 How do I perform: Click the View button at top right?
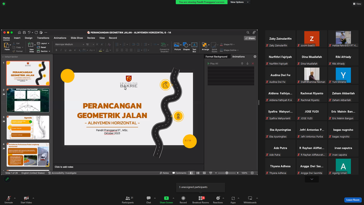pos(357,4)
